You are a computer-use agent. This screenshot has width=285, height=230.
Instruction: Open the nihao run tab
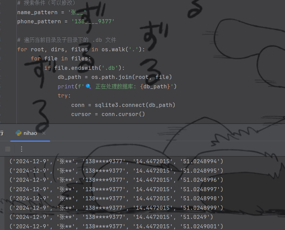click(30, 133)
